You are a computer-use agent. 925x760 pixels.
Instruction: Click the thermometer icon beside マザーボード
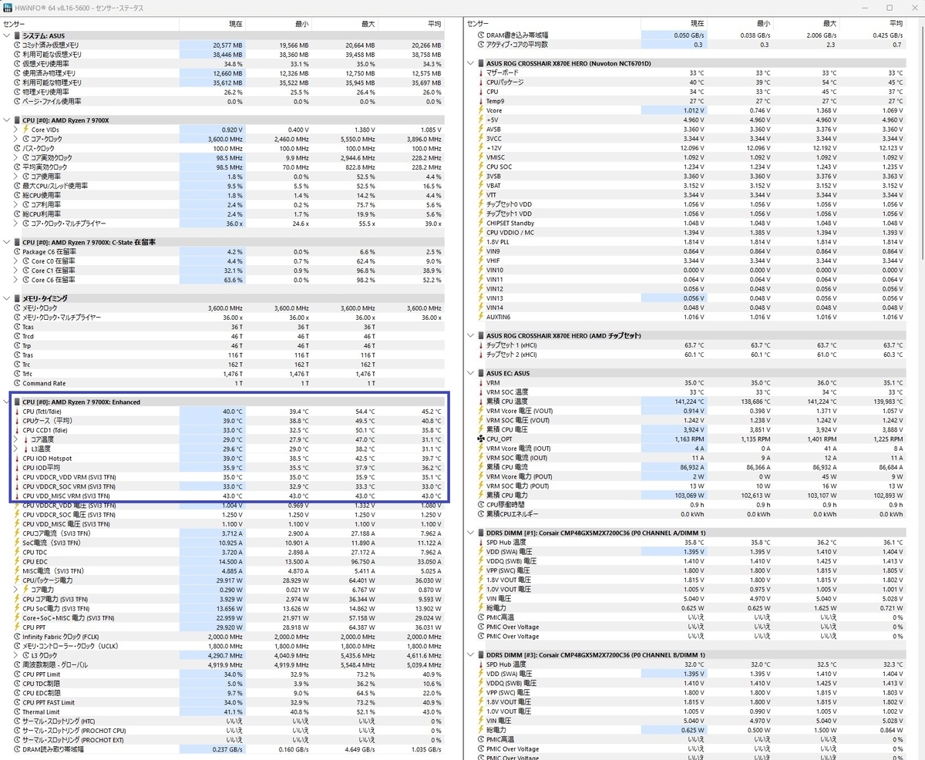tap(481, 72)
